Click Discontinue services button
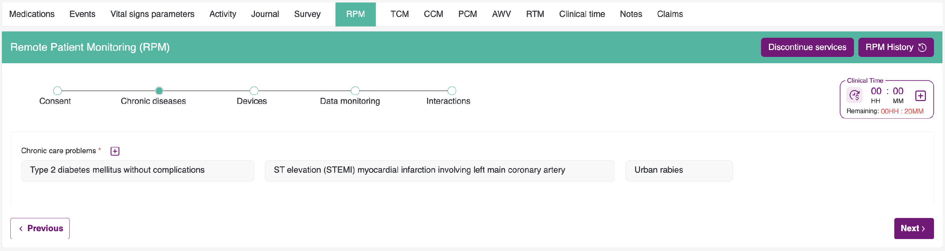The image size is (945, 251). (x=807, y=47)
